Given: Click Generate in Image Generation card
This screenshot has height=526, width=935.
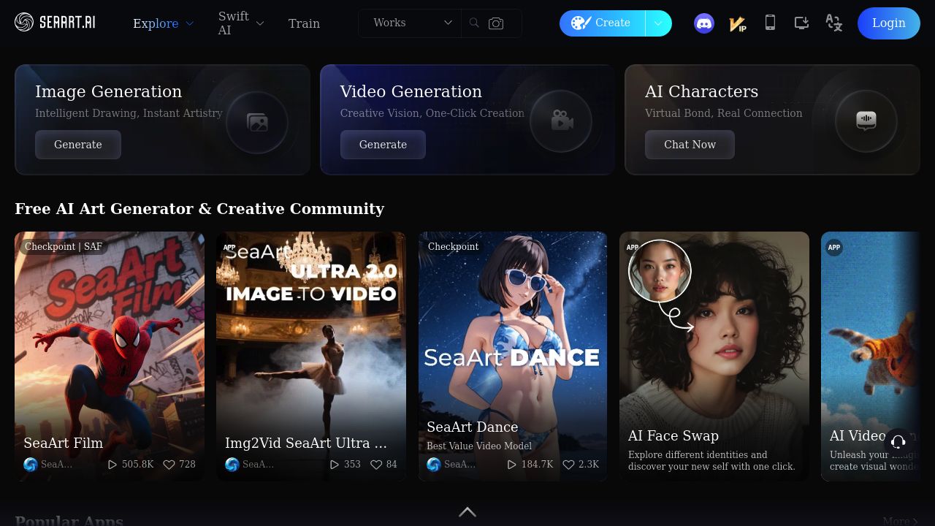Looking at the screenshot, I should (x=78, y=145).
